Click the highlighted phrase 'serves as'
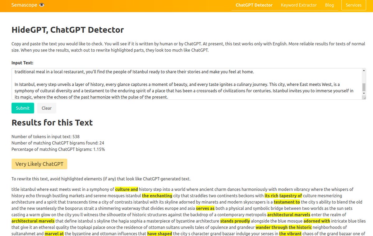The image size is (373, 236). coord(205,208)
